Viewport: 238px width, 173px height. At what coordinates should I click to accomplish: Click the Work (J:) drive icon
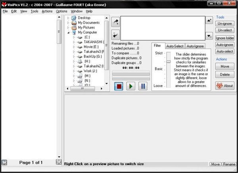tap(80, 71)
